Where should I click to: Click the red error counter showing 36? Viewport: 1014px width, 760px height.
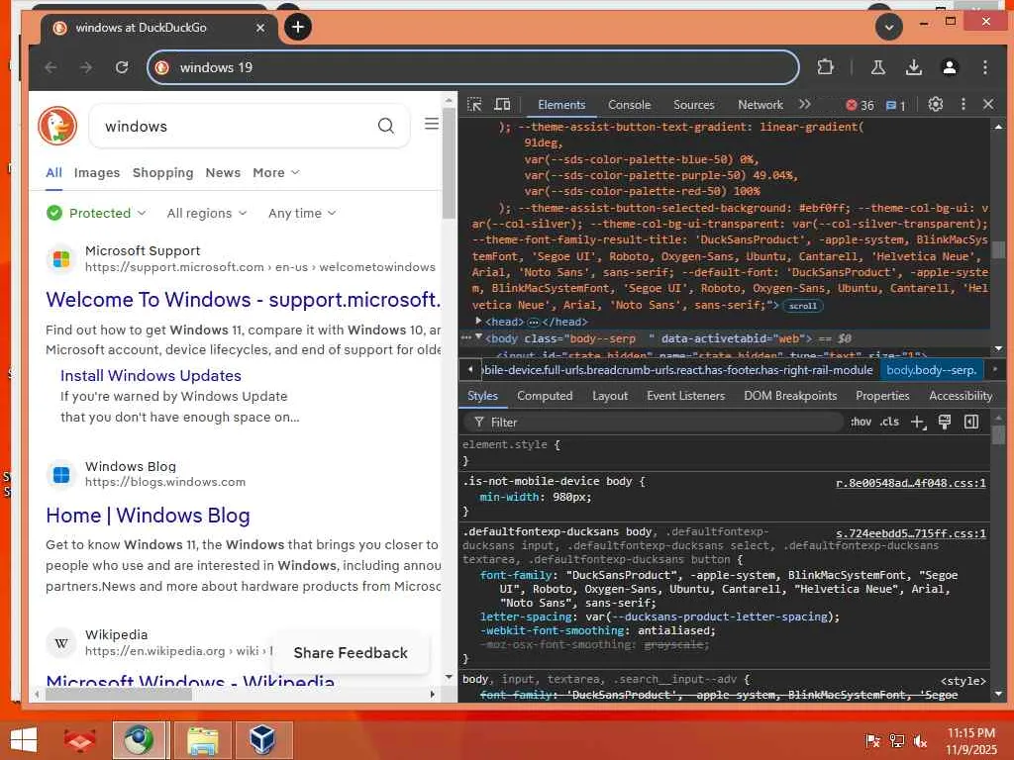(861, 105)
